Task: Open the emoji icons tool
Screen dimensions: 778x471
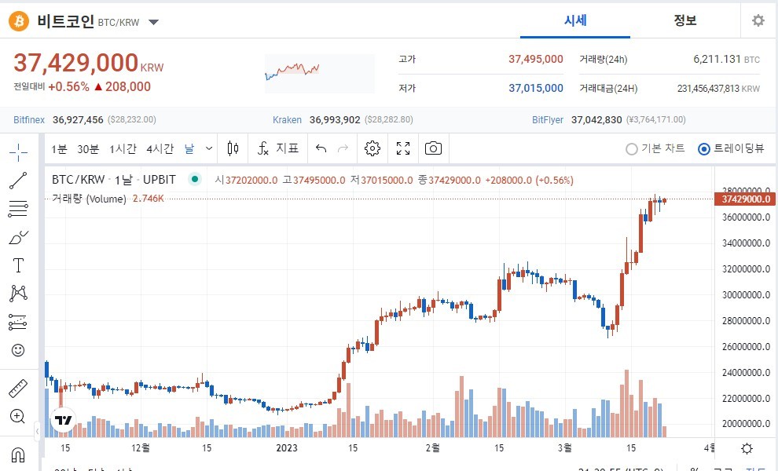Action: pos(18,350)
